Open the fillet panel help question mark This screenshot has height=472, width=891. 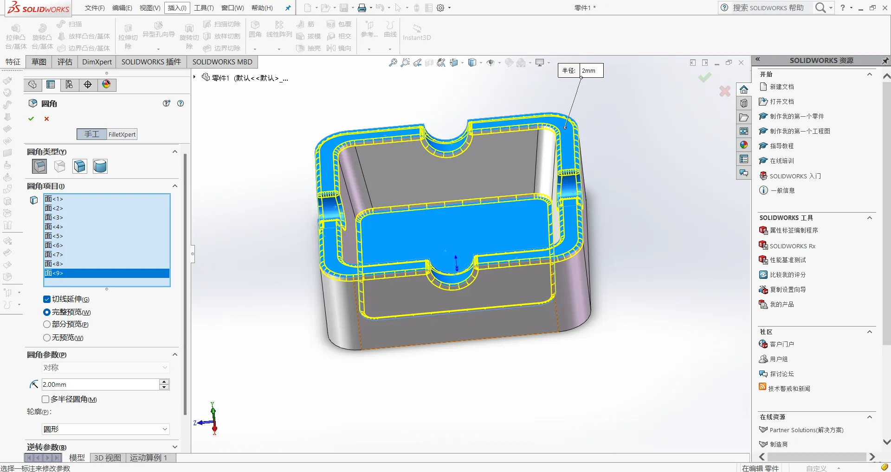click(x=181, y=103)
